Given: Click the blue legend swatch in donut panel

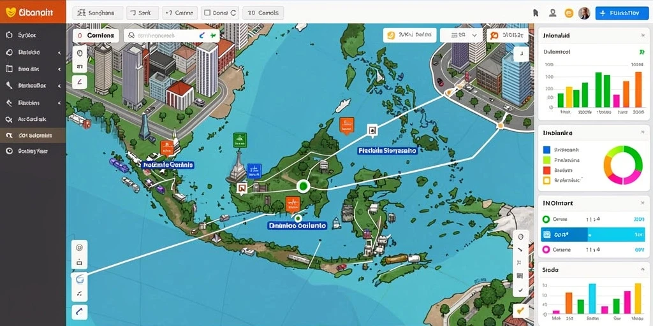Looking at the screenshot, I should click(x=547, y=149).
